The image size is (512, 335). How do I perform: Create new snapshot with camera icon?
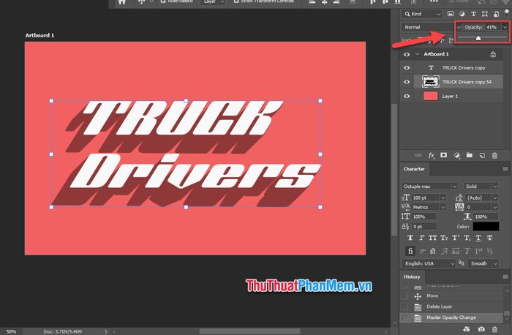481,330
